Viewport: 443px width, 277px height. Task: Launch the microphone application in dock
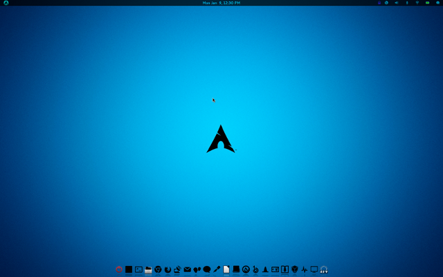(217, 269)
